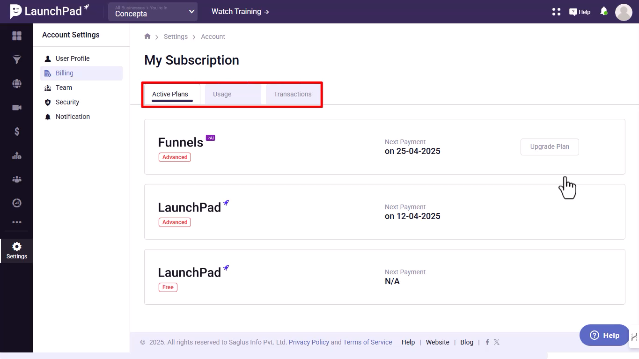Open the user avatar menu
This screenshot has height=359, width=639.
(624, 12)
